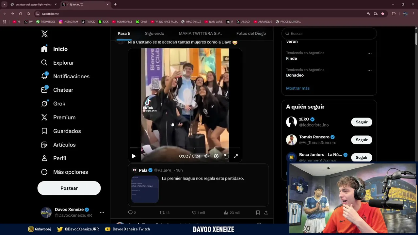Open Más opciones menu

coord(64,172)
